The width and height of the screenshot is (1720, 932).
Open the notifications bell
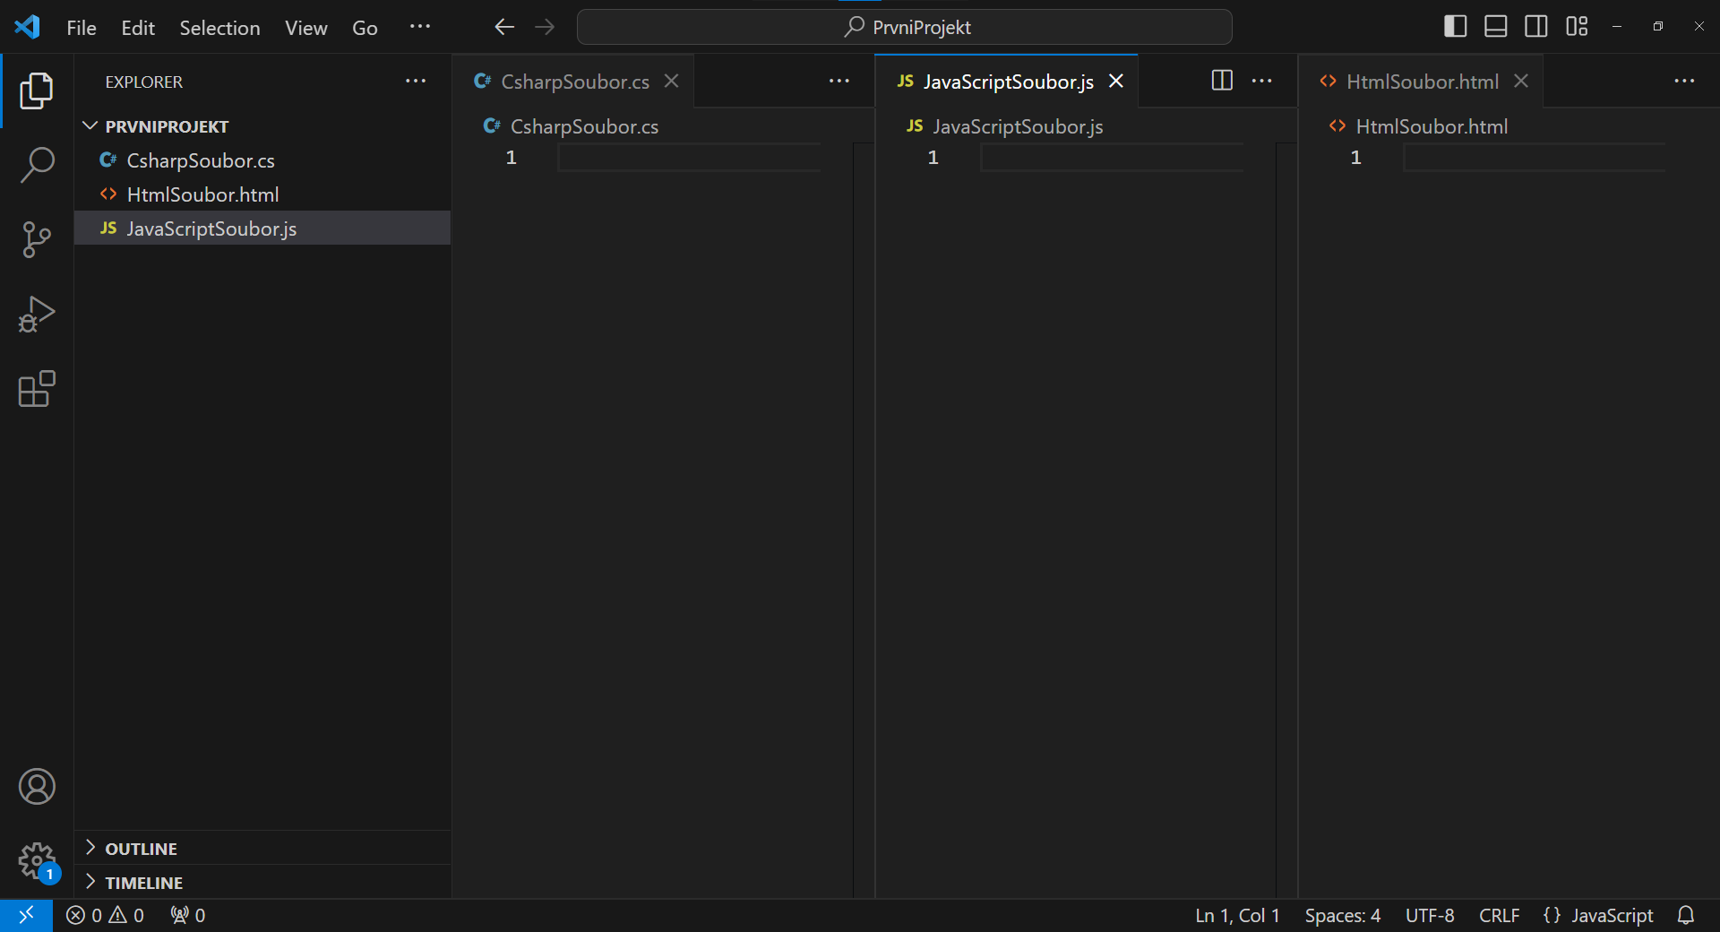coord(1687,915)
